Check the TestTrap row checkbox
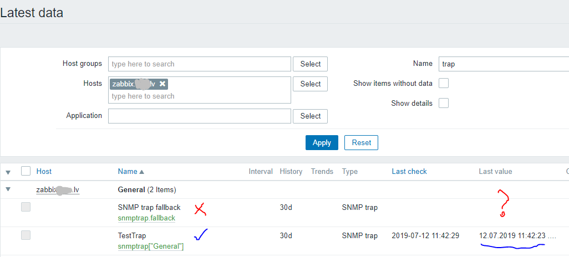Viewport: 569px width, 257px height. pyautogui.click(x=26, y=235)
